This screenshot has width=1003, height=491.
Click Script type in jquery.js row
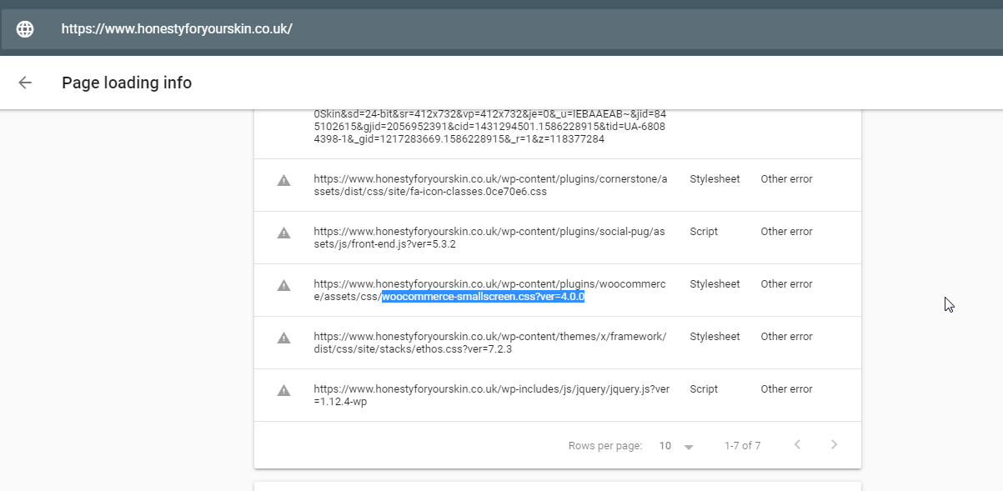coord(704,389)
